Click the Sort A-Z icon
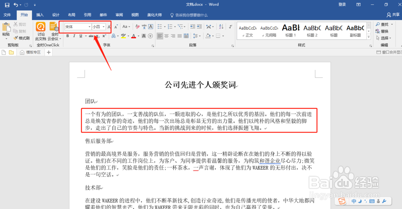Viewport: 402px width, 209px height. pos(222,27)
